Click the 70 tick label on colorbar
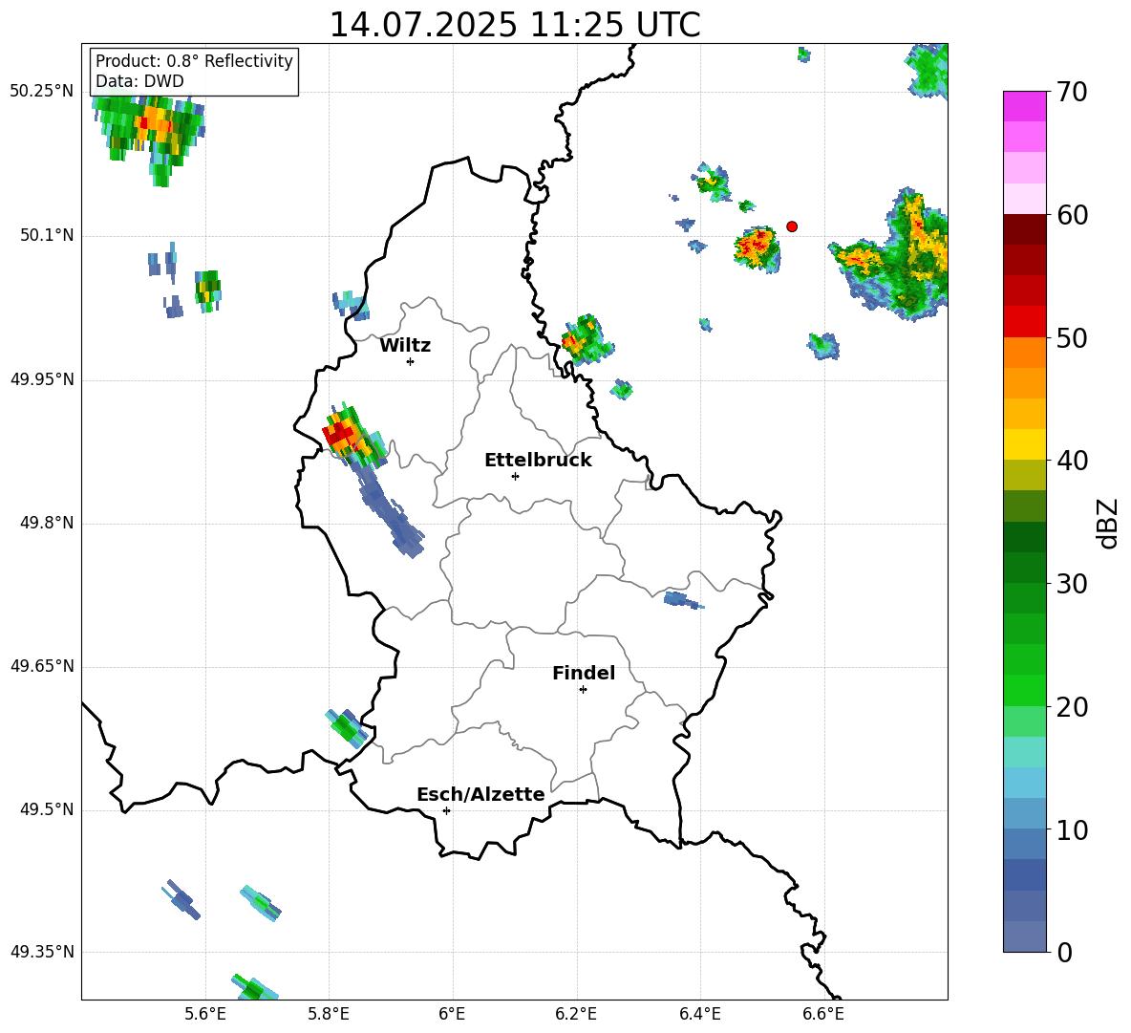This screenshot has width=1131, height=1033. click(1072, 92)
